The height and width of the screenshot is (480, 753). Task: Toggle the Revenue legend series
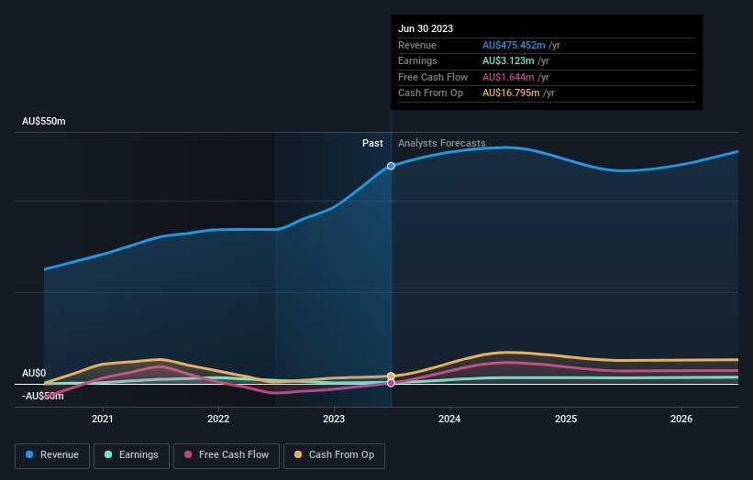click(52, 455)
